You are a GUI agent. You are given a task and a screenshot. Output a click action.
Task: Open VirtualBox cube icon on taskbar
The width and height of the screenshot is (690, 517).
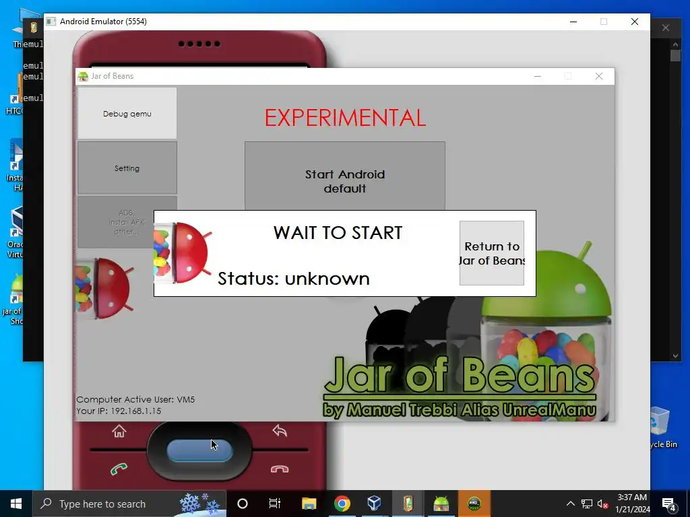[375, 504]
